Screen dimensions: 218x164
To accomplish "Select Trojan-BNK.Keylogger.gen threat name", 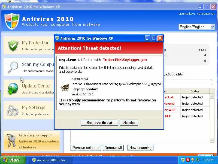I will 125,60.
